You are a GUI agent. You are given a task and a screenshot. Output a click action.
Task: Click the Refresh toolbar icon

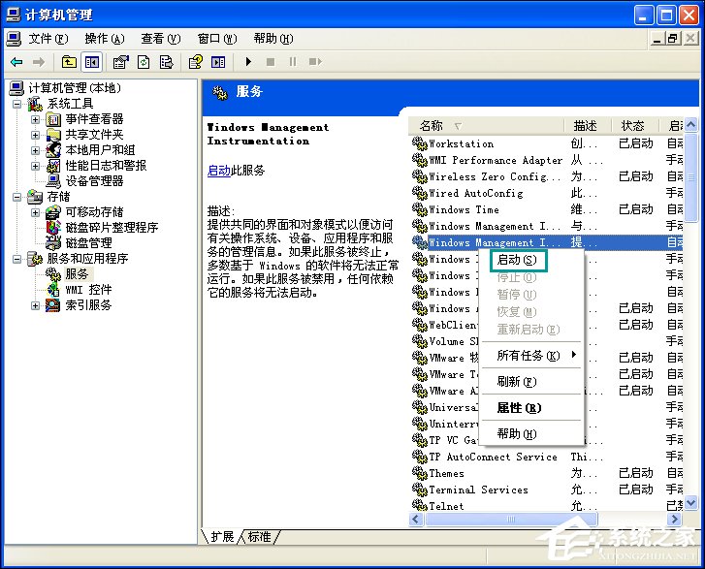(x=144, y=62)
